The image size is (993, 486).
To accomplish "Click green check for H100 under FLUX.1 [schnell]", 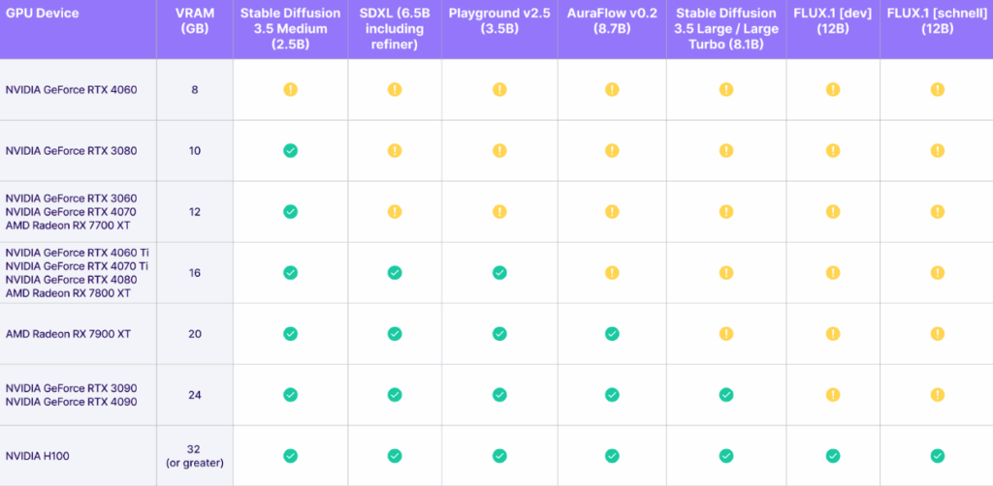I will (x=938, y=456).
